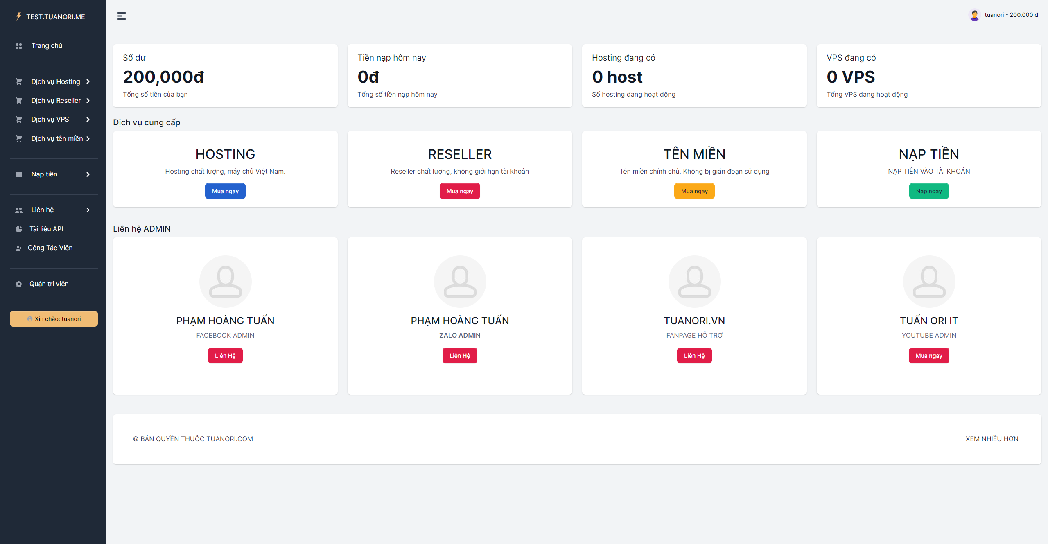Click the Dịch vụ VPS cart icon
1048x544 pixels.
point(19,119)
